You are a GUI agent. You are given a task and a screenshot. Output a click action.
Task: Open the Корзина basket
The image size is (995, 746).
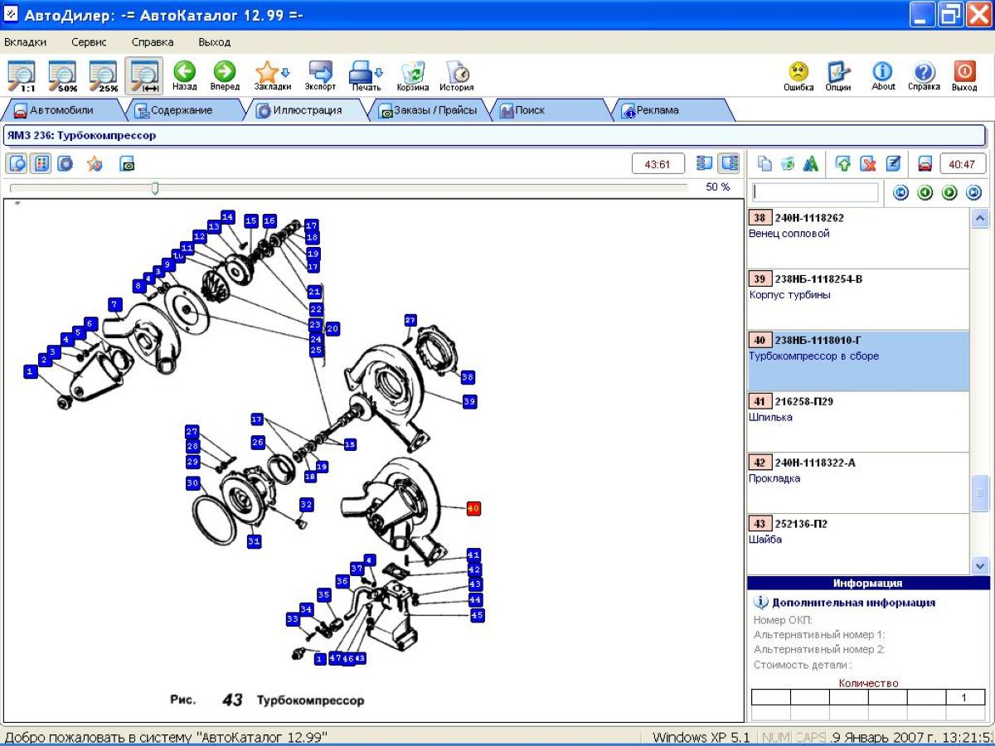coord(412,75)
